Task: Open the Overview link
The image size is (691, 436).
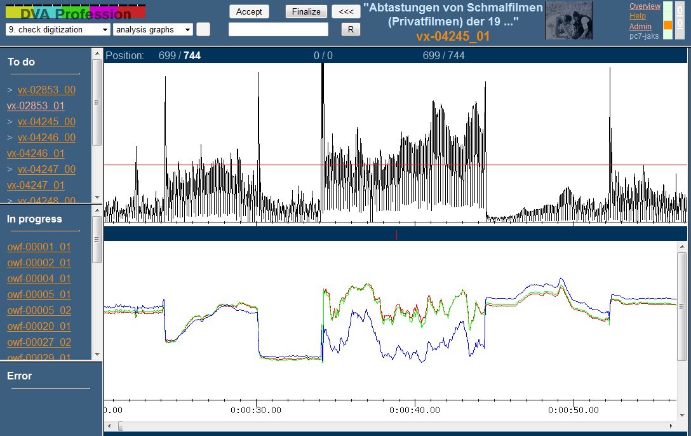Action: (x=645, y=6)
